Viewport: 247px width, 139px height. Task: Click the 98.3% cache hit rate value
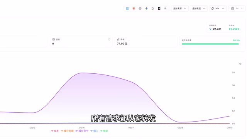236,40
